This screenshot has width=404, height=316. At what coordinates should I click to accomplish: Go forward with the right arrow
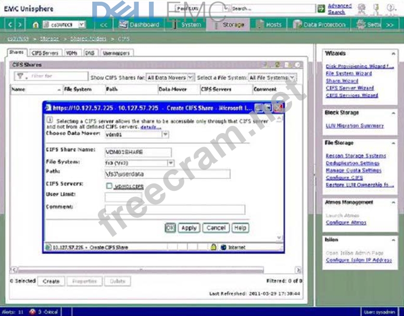20,25
